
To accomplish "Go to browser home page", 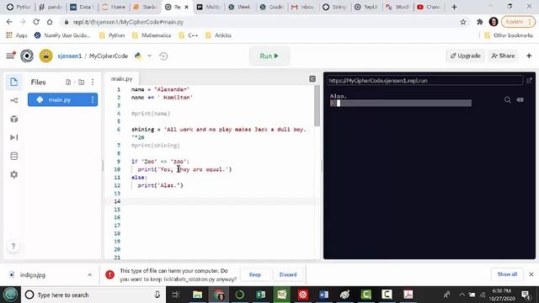I will pos(50,22).
